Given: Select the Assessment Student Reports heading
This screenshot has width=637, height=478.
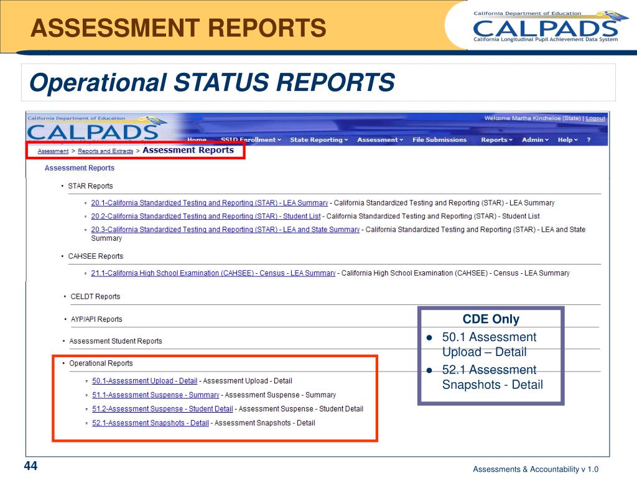Looking at the screenshot, I should pos(115,341).
